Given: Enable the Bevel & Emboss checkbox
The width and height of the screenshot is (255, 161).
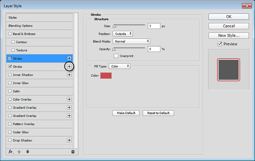Looking at the screenshot, I should click(10, 34).
